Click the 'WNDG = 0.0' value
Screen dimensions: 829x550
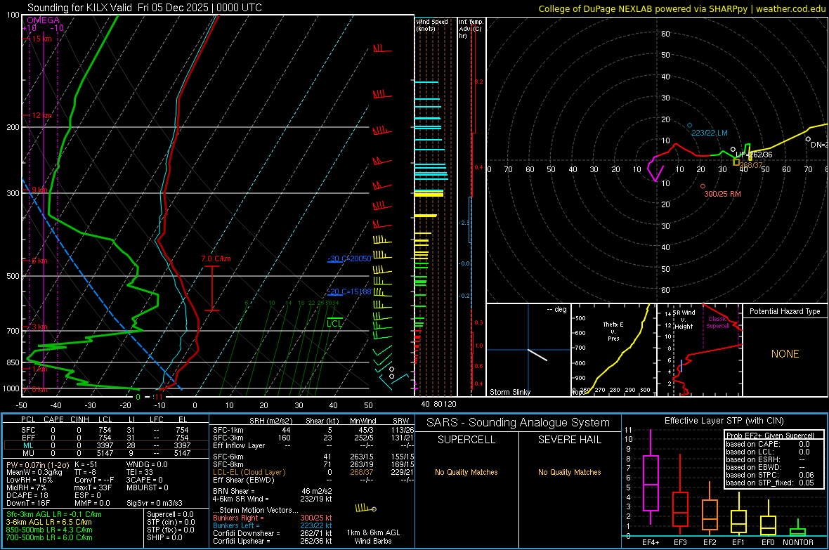147,464
